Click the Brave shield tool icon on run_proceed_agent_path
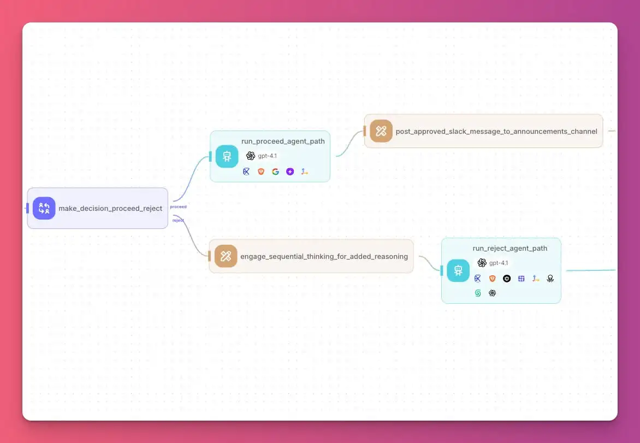 click(261, 171)
